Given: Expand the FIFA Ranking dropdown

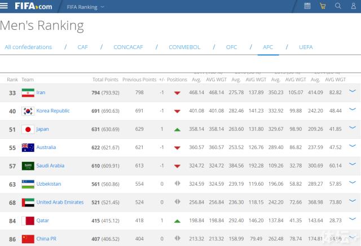Looking at the screenshot, I should click(x=85, y=7).
